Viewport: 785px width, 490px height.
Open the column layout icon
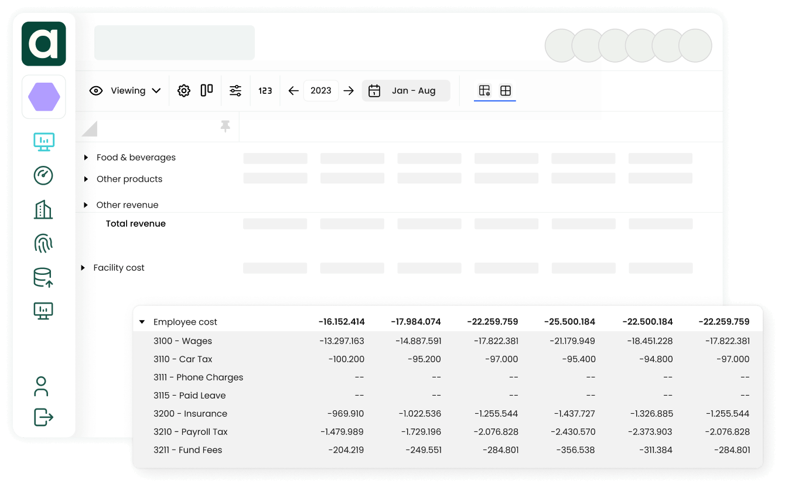click(207, 90)
